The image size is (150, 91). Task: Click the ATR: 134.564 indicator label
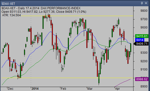click(x=11, y=15)
